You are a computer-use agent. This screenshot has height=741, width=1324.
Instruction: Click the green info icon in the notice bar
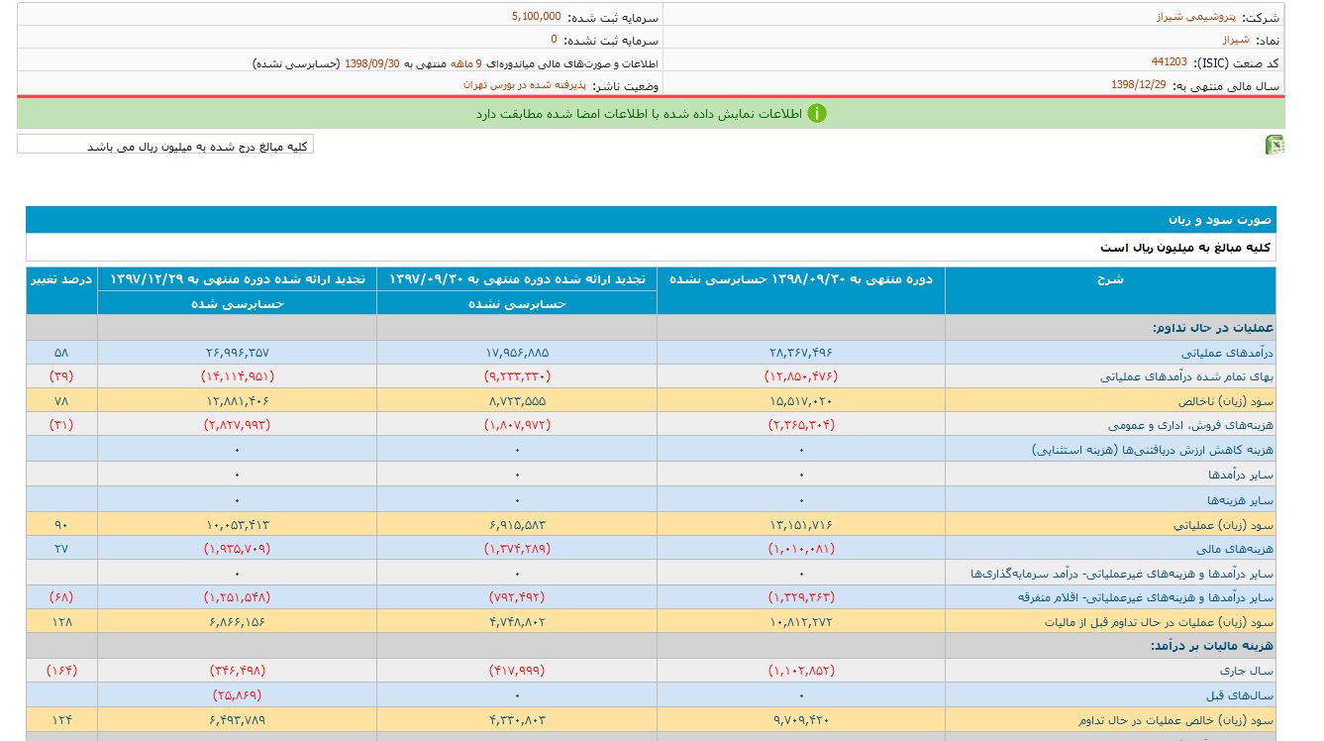[817, 113]
